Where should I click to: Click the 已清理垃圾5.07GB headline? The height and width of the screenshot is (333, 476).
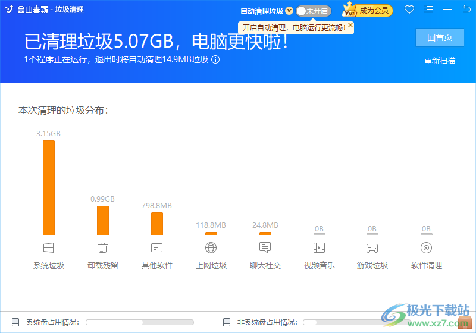coord(156,41)
